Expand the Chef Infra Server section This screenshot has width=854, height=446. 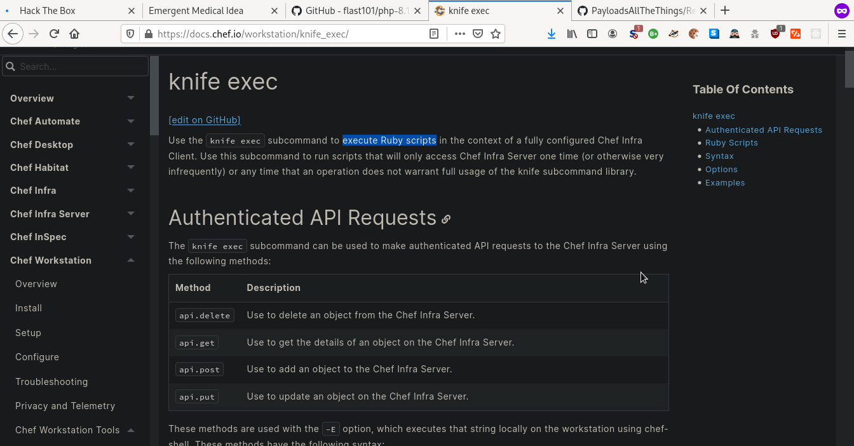tap(131, 213)
